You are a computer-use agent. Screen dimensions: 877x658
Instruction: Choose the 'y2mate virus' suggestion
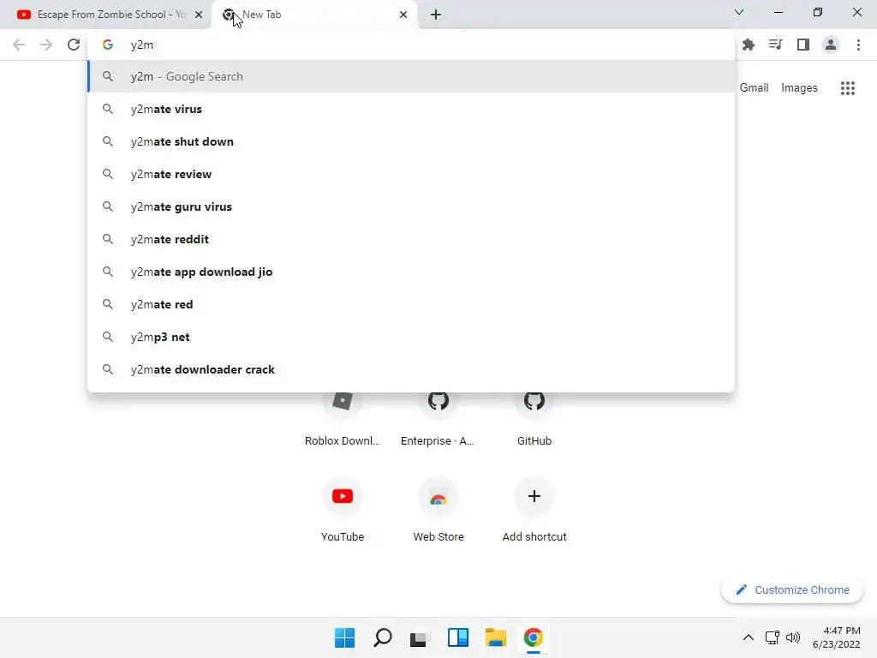[x=411, y=109]
